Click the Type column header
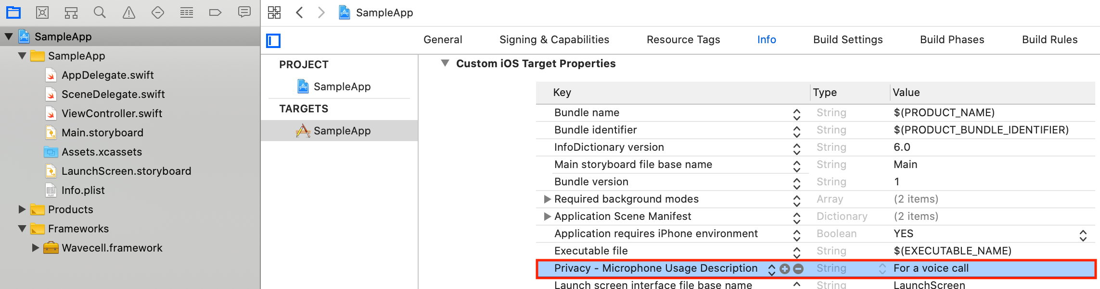1100x289 pixels. [x=825, y=92]
